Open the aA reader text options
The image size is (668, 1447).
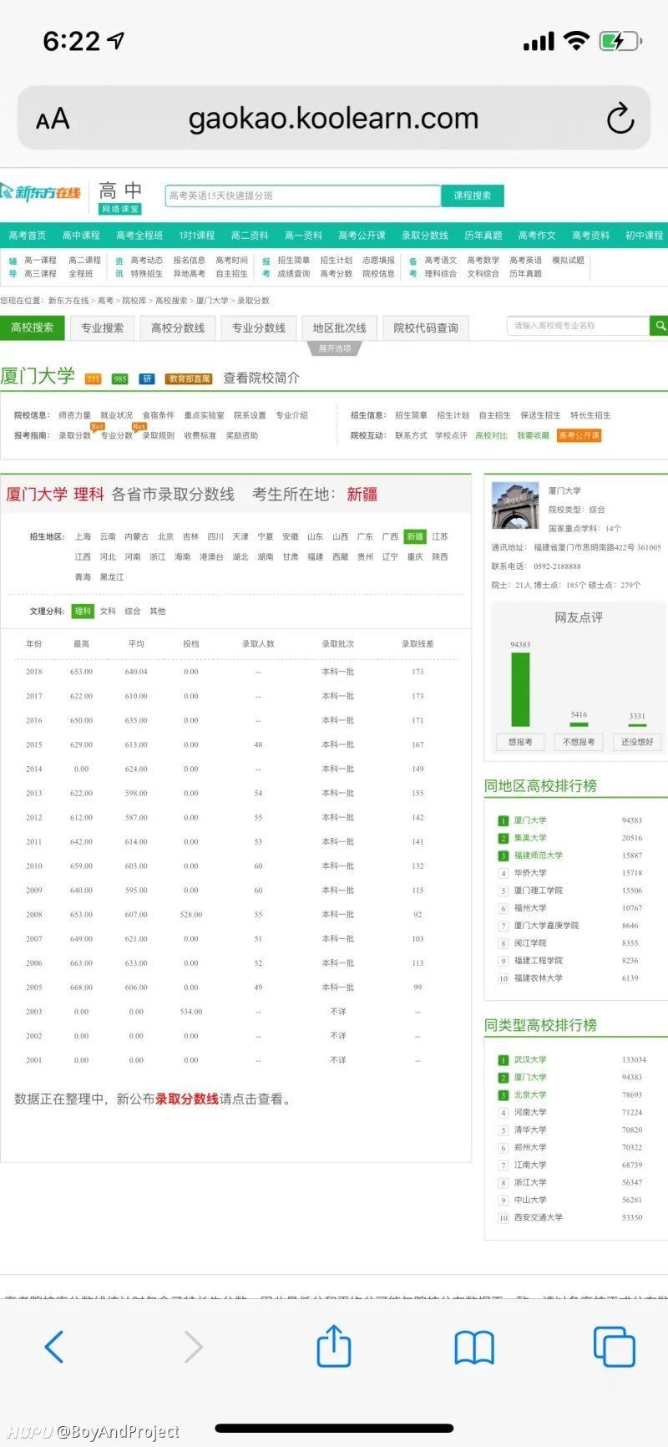coord(52,119)
